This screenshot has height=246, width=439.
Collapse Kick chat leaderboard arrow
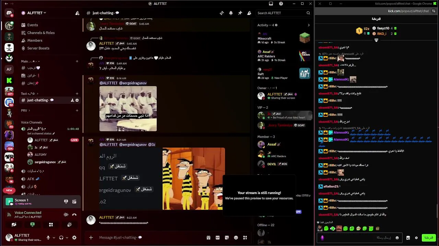(x=376, y=40)
